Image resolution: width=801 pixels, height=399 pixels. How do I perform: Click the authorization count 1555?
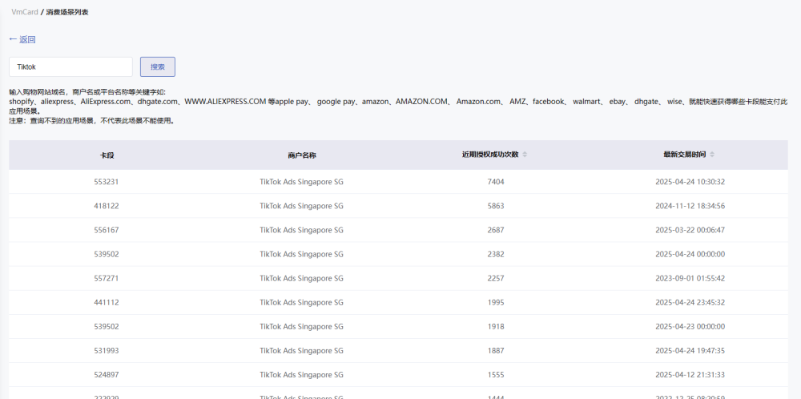496,374
